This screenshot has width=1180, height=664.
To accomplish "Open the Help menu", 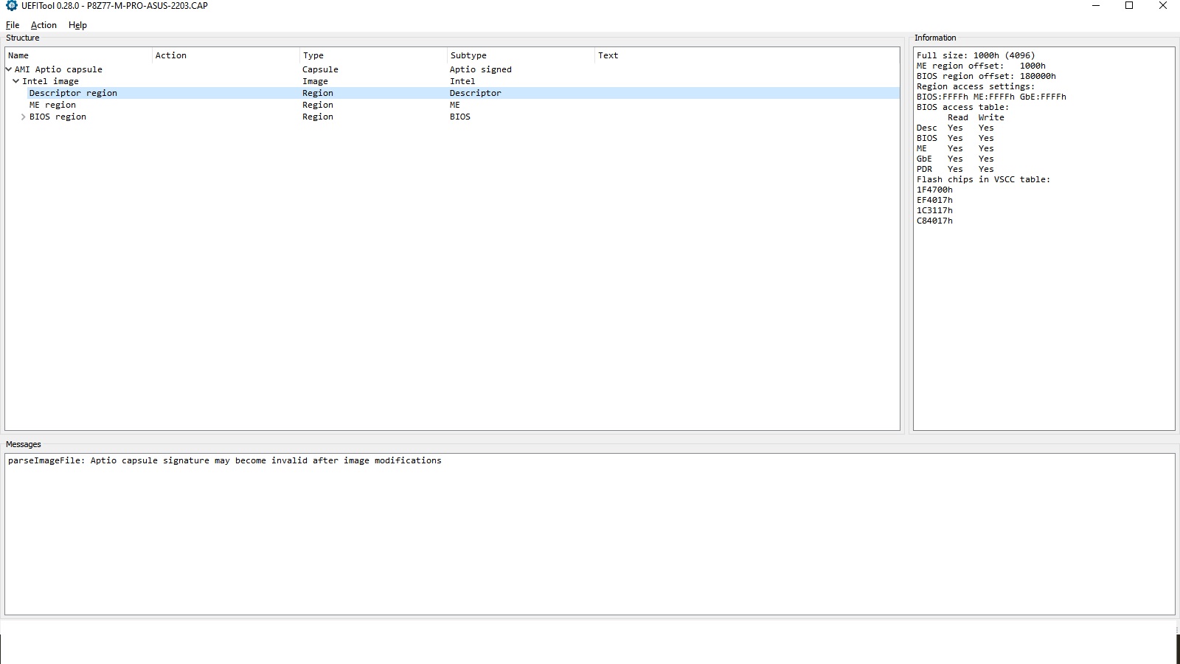I will point(77,25).
